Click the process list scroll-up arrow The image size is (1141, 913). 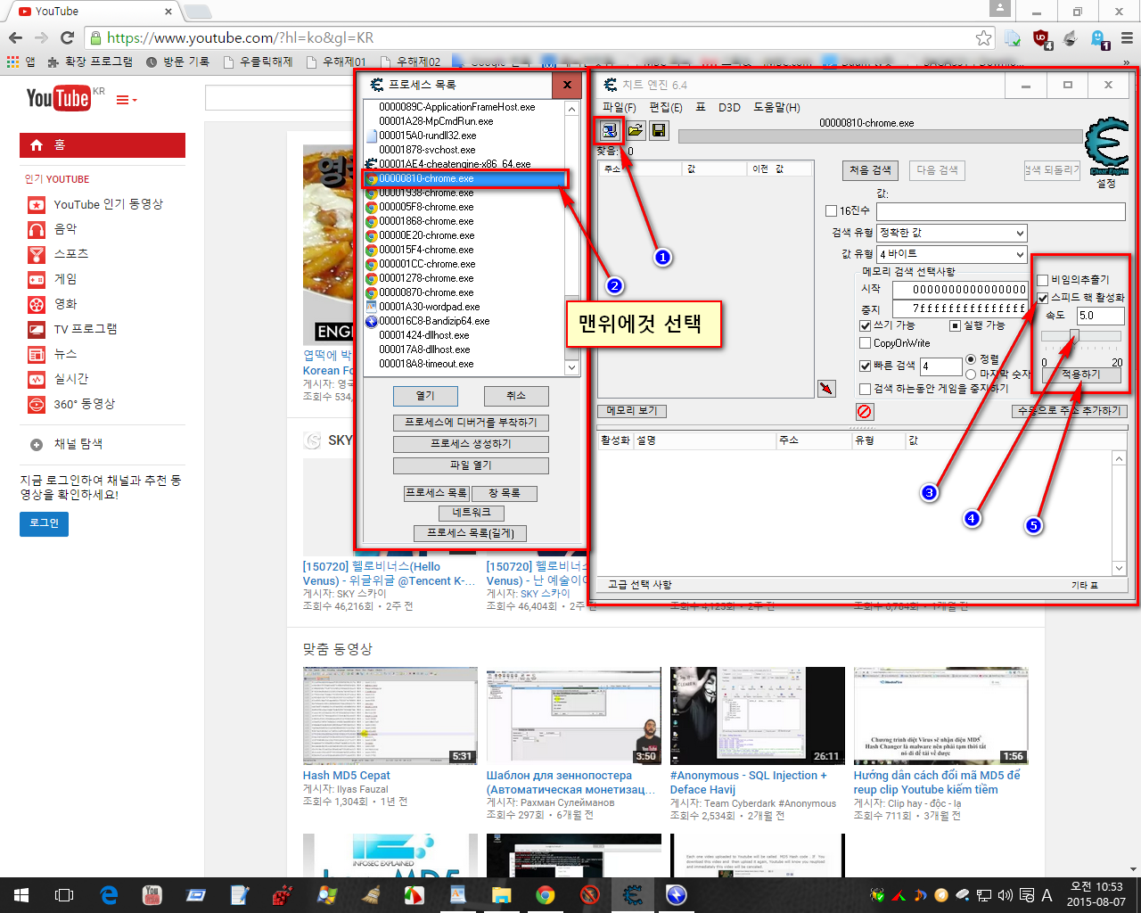pyautogui.click(x=571, y=108)
